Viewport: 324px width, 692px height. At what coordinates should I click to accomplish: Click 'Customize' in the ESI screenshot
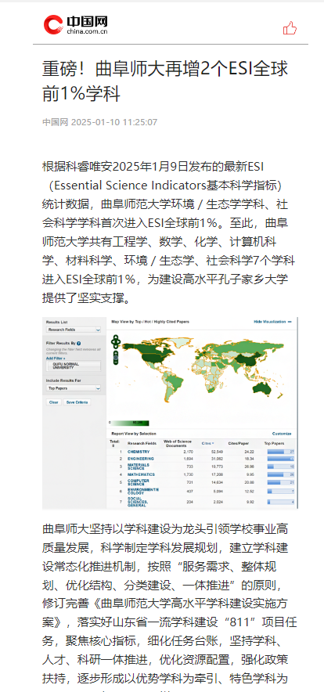282,434
